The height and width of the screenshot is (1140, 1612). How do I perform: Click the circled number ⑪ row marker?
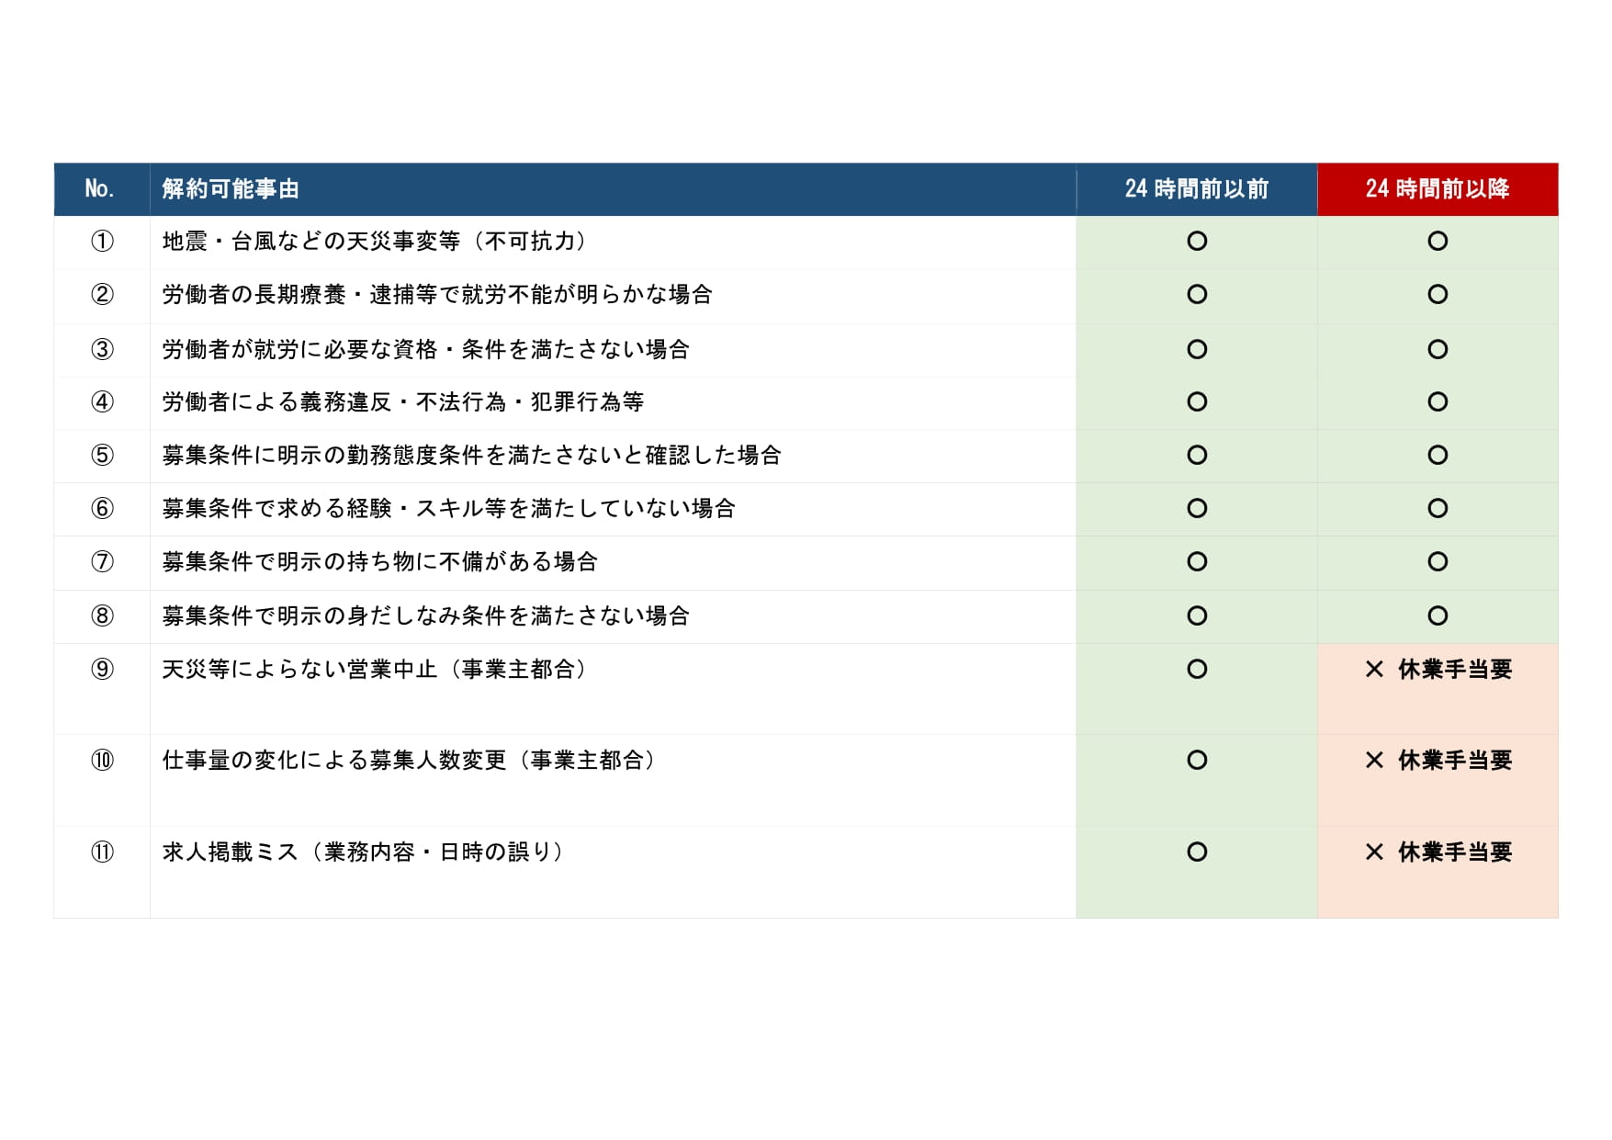pyautogui.click(x=102, y=852)
